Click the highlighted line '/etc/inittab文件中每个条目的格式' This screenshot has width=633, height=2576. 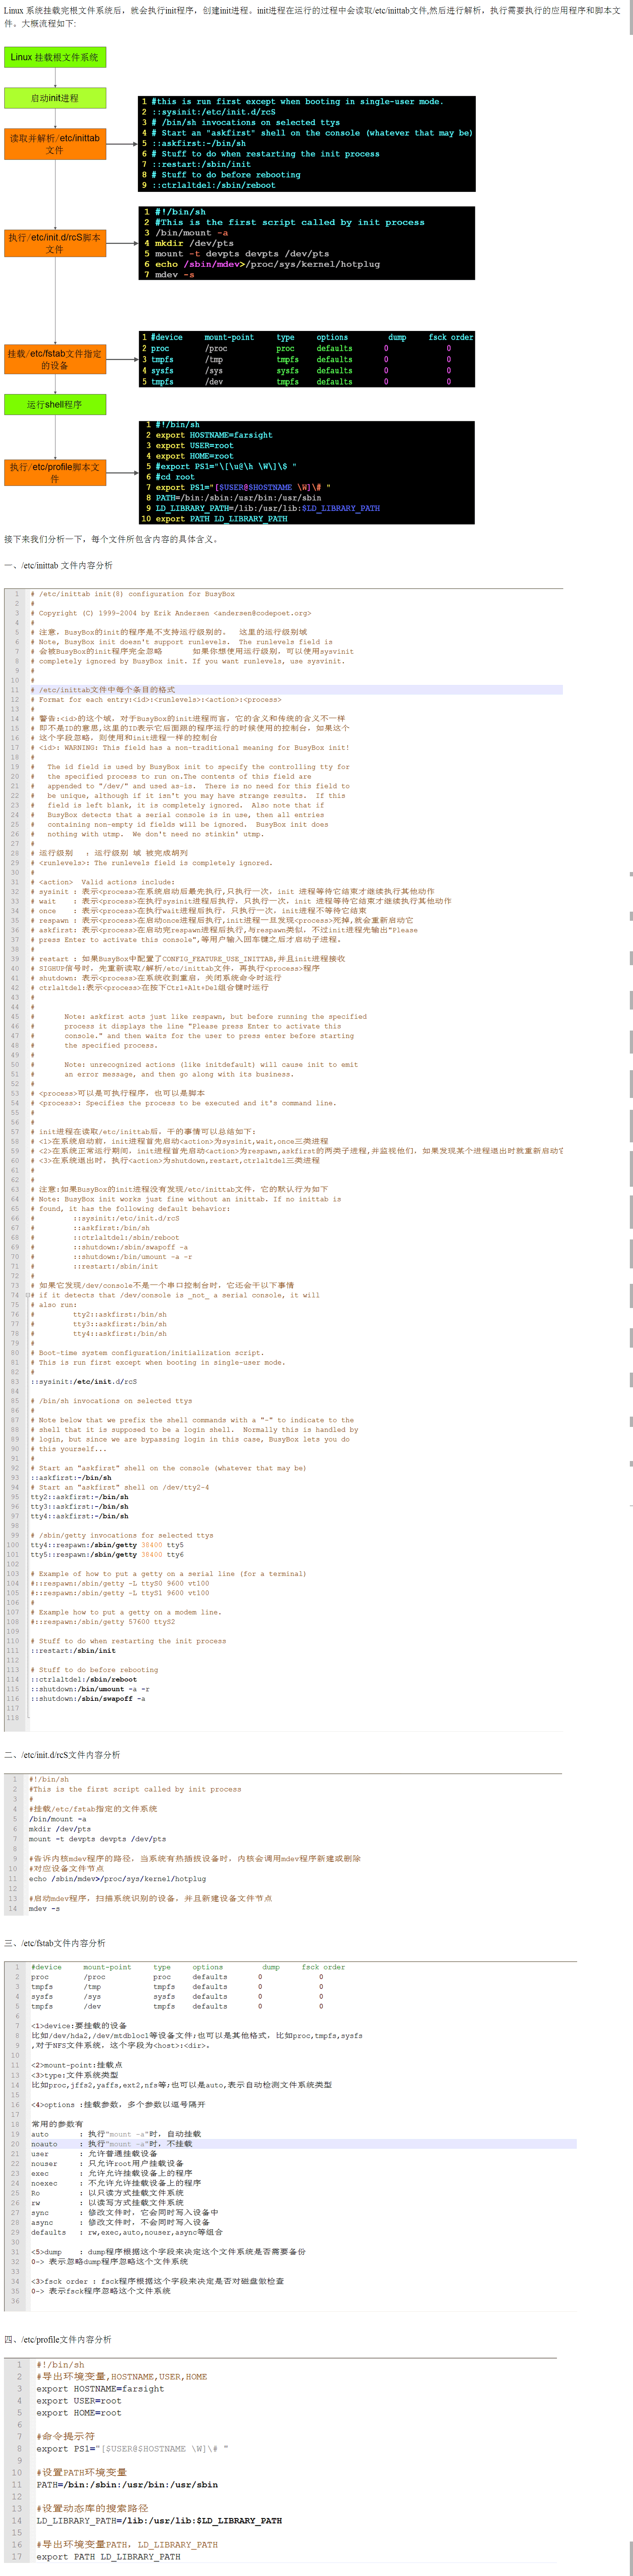[x=296, y=690]
